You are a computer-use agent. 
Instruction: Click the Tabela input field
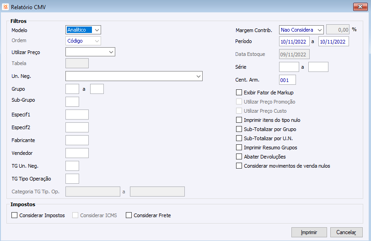pos(77,63)
